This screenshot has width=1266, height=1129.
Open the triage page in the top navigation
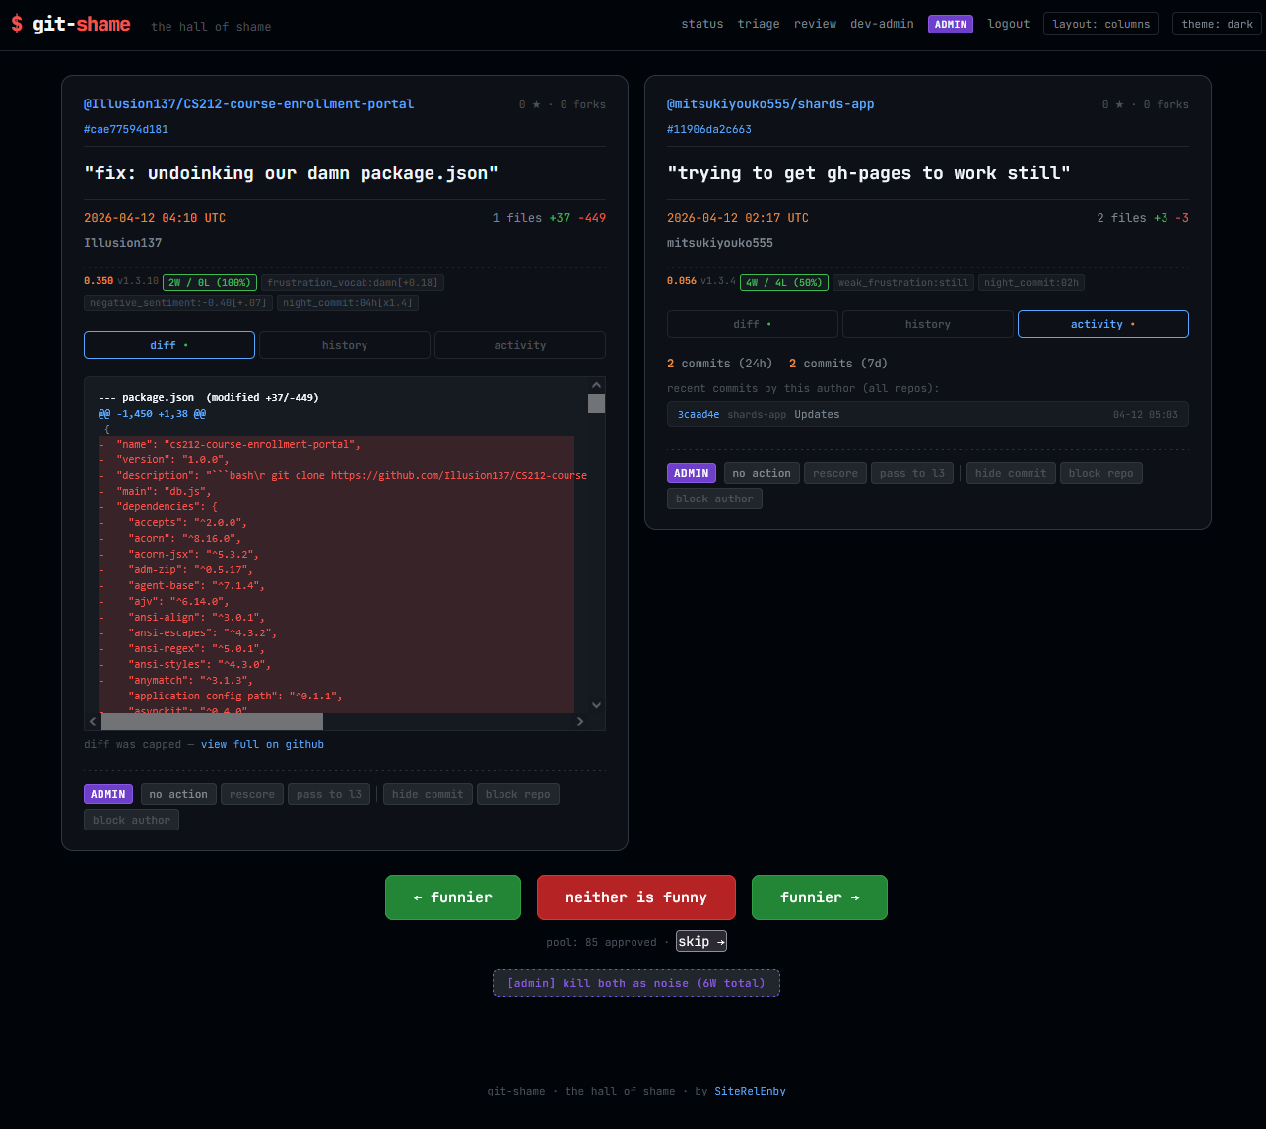click(758, 24)
